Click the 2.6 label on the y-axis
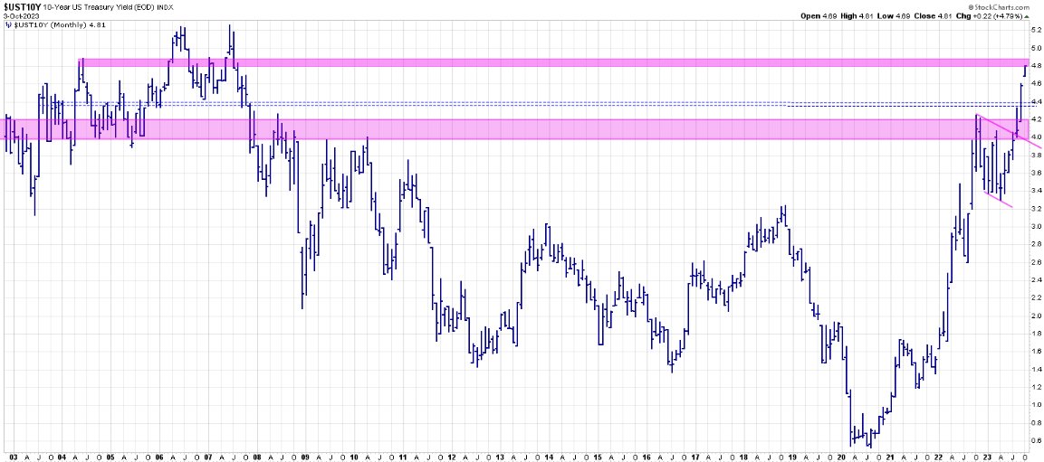The image size is (1044, 462). point(1036,262)
